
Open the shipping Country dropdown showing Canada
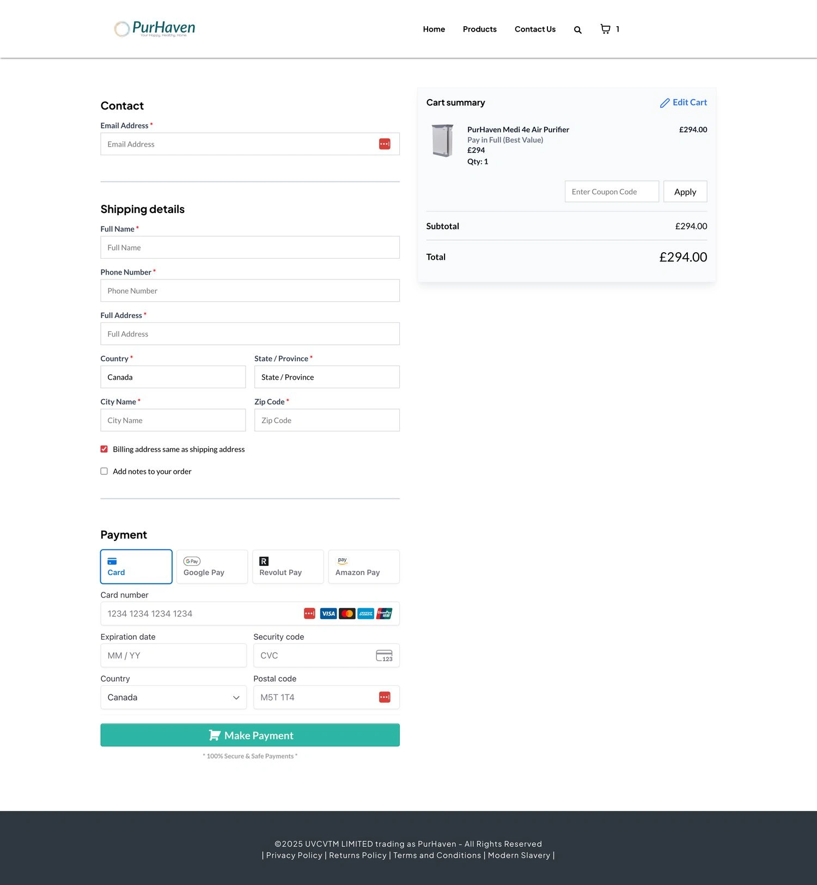[173, 377]
